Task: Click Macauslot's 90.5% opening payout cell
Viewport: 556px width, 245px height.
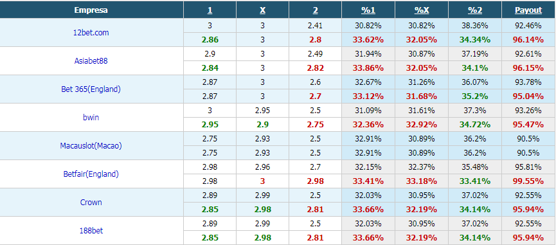Action: tap(528, 139)
